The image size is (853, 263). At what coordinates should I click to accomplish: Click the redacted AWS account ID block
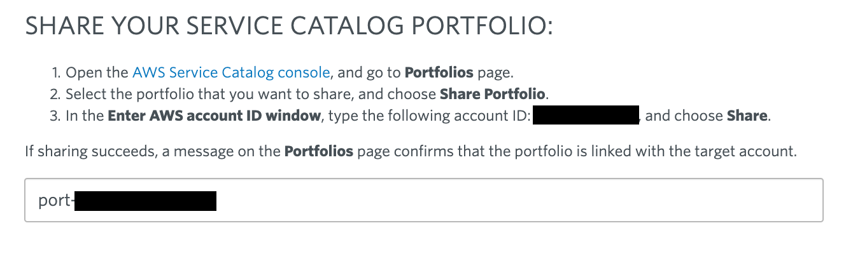point(586,117)
